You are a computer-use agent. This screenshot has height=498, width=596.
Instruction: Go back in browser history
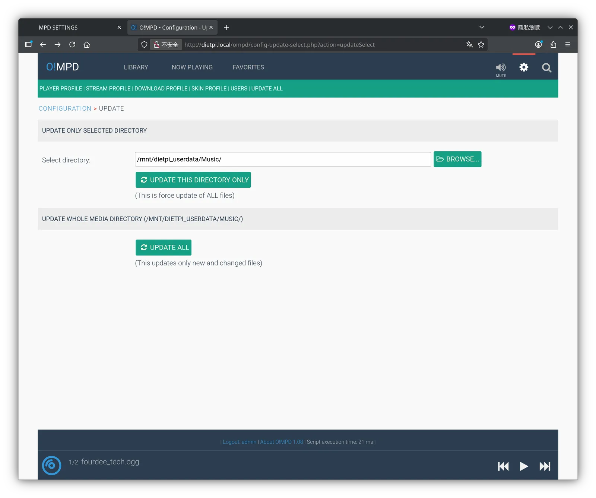pos(43,45)
